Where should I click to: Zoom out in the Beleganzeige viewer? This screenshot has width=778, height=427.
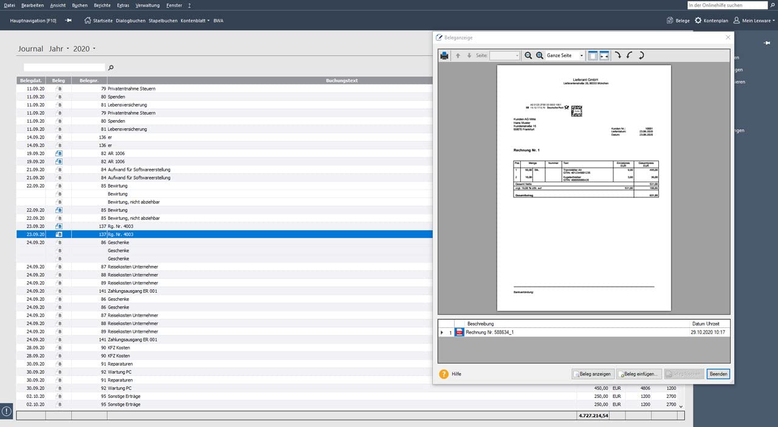tap(528, 55)
